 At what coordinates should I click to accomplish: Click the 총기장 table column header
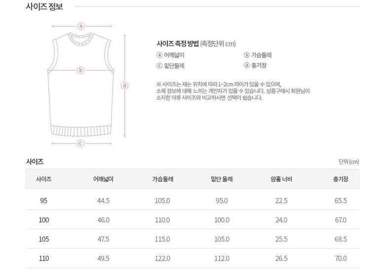tap(341, 179)
